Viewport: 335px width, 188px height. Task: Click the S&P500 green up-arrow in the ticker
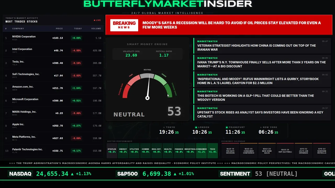click(175, 174)
